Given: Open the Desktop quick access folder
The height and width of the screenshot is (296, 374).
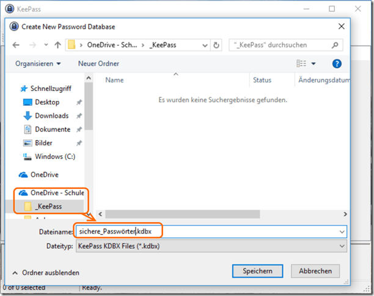Looking at the screenshot, I should [x=47, y=102].
